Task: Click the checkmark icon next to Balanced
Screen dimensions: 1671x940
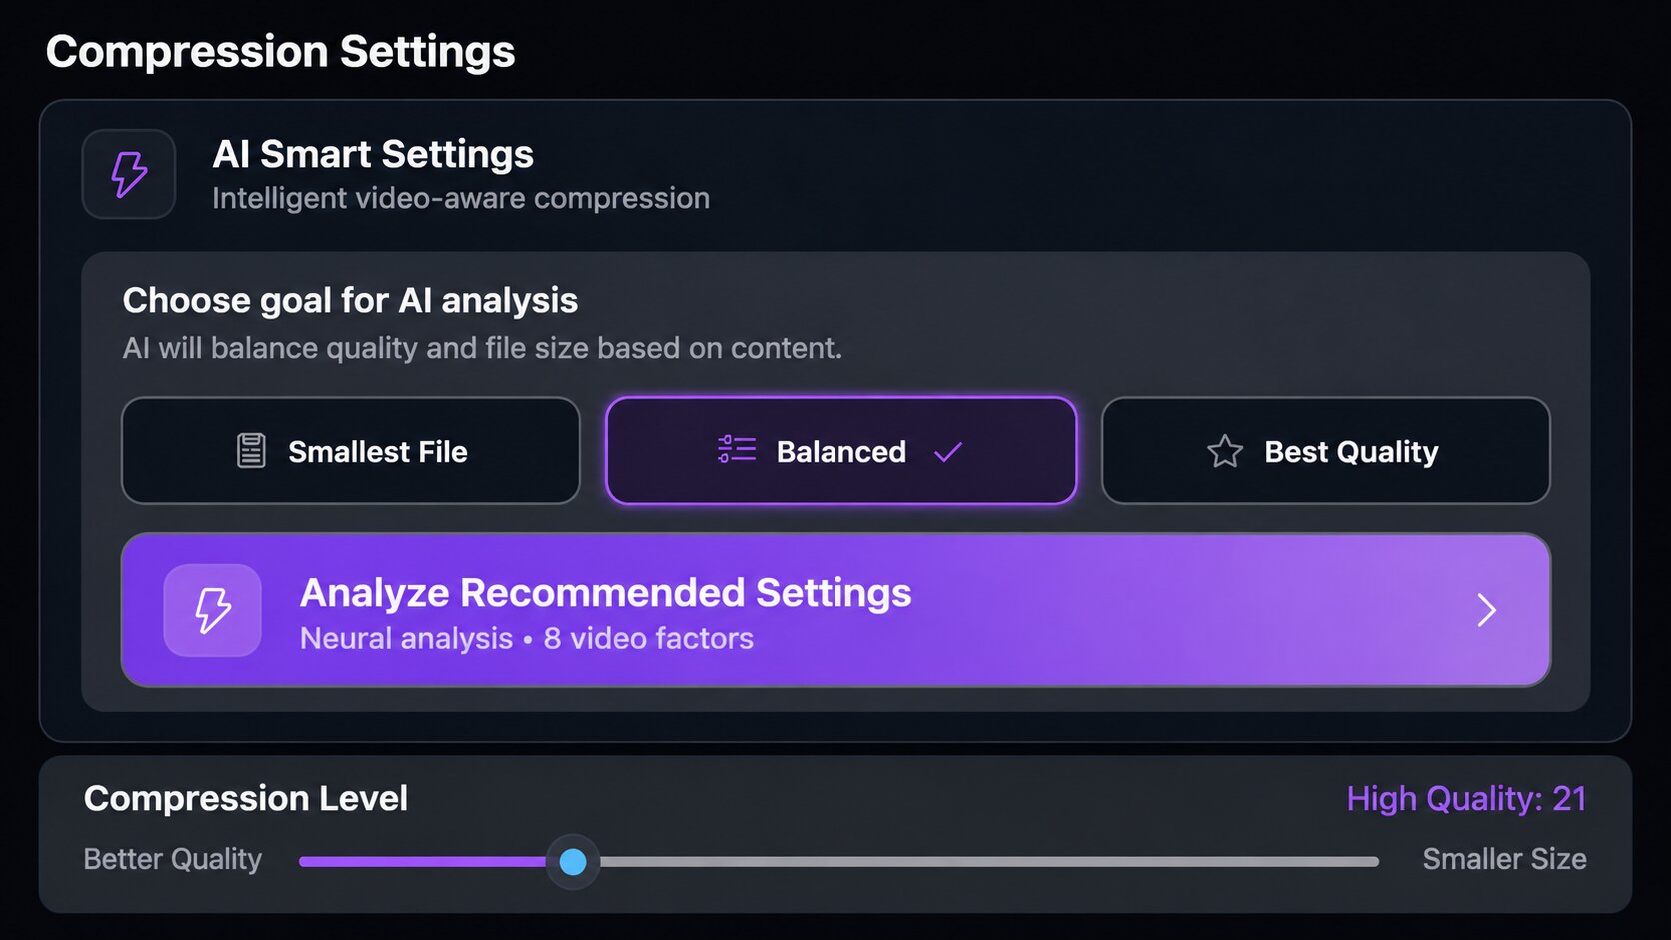Action: [x=947, y=452]
